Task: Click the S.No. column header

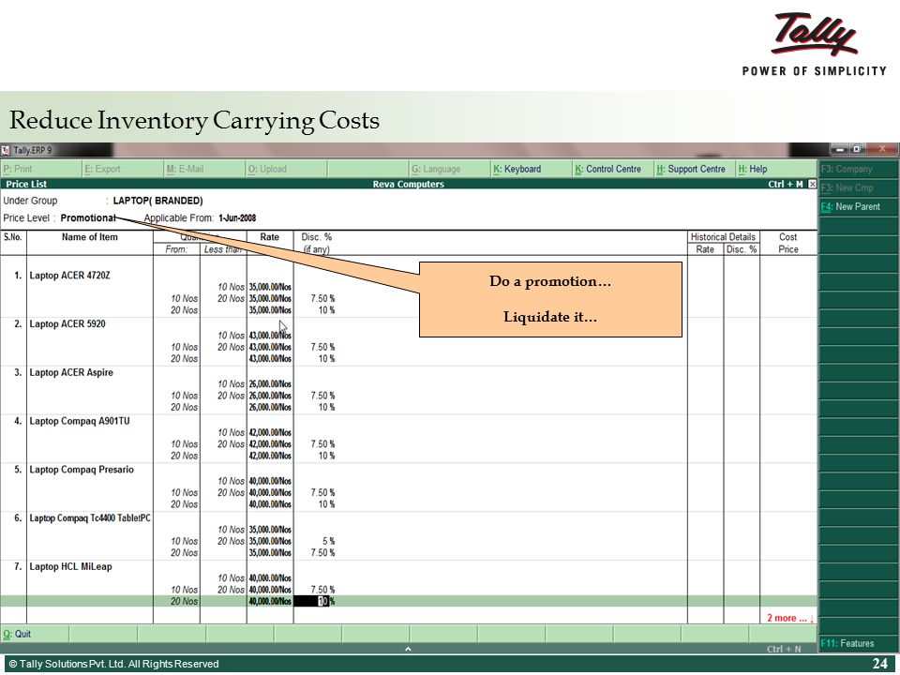Action: pyautogui.click(x=12, y=237)
